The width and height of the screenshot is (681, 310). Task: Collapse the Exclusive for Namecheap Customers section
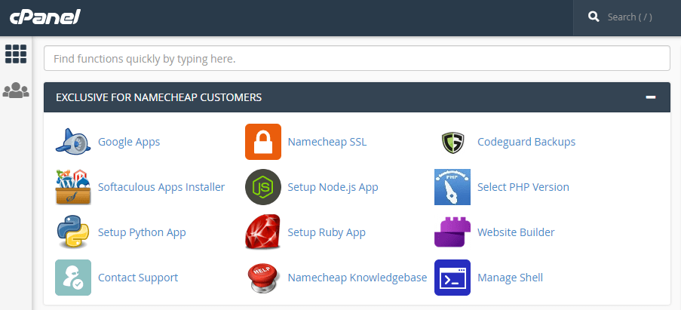651,97
